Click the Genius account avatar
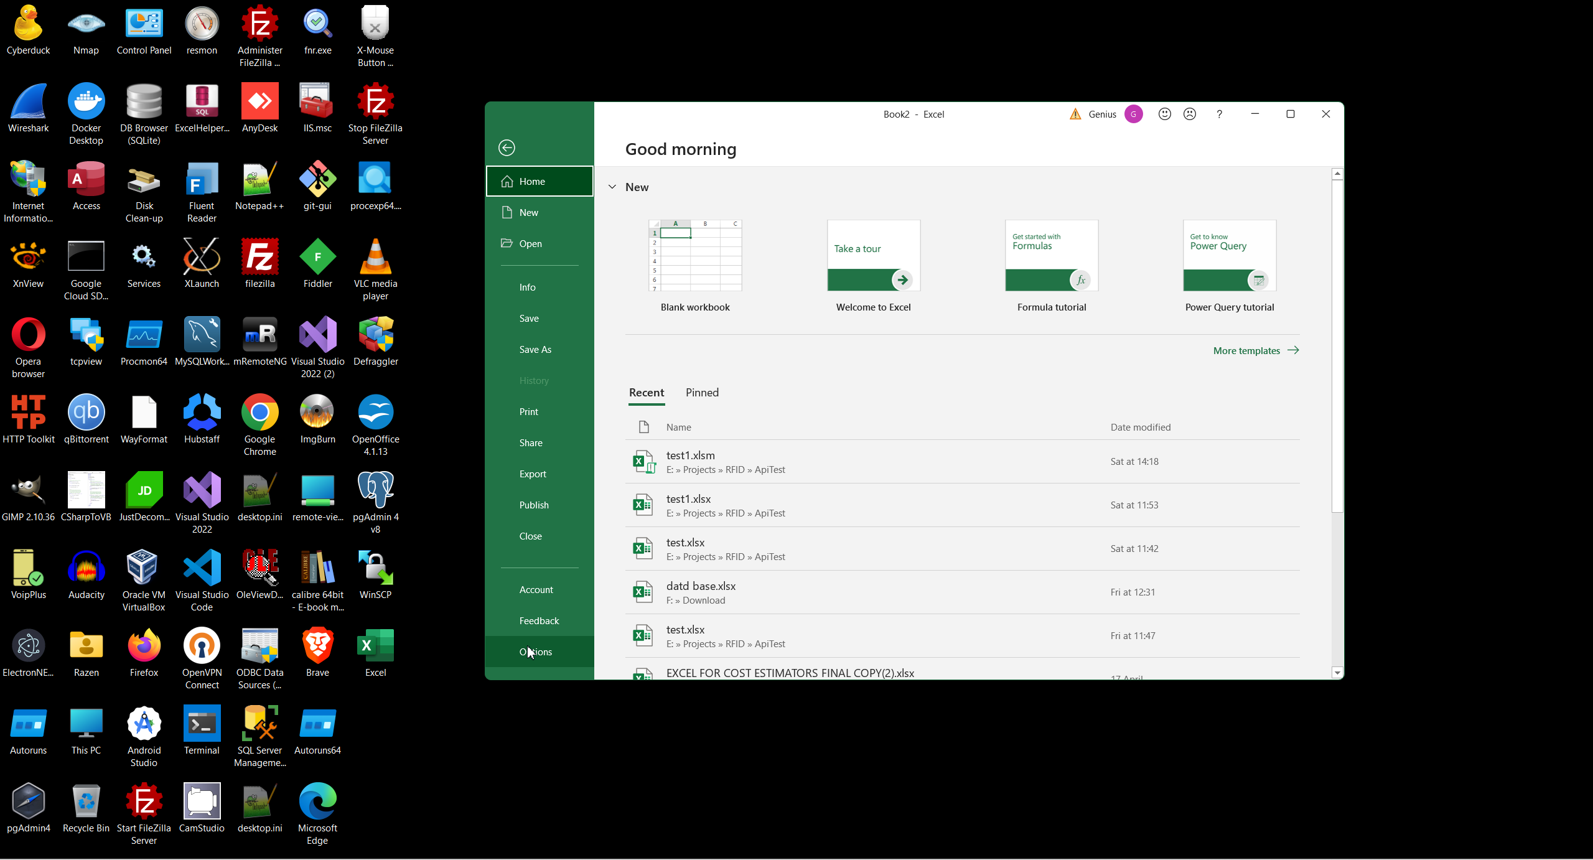This screenshot has height=860, width=1593. point(1134,114)
